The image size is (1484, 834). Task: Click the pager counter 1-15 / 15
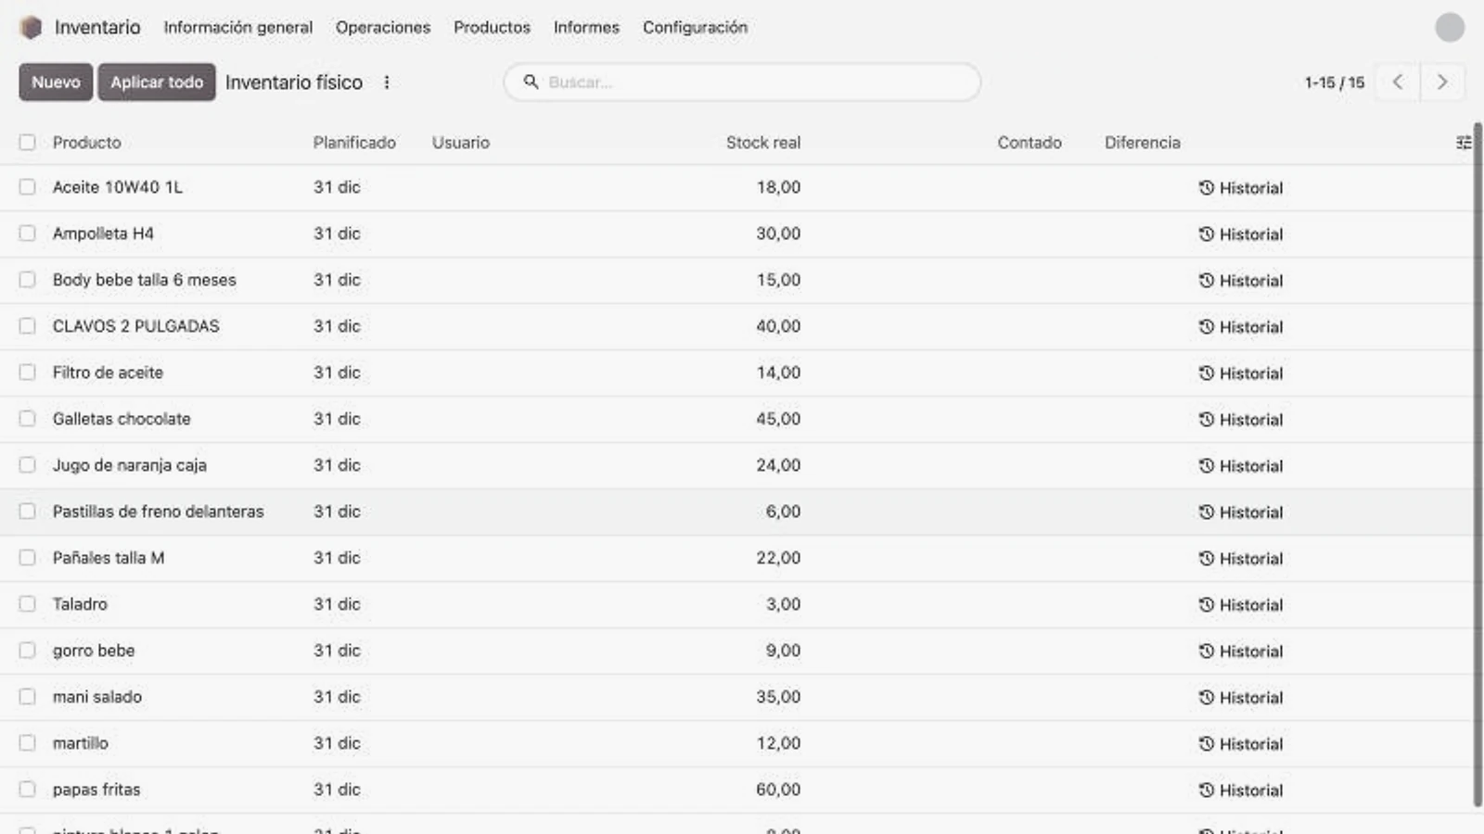[x=1334, y=82]
